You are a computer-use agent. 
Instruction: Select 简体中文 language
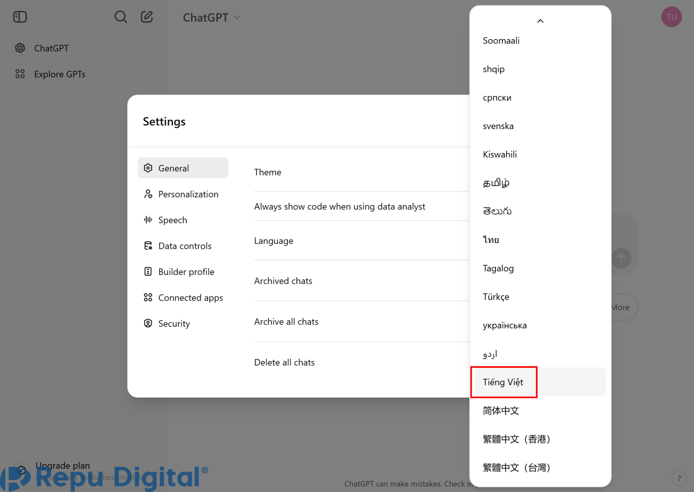[540, 411]
